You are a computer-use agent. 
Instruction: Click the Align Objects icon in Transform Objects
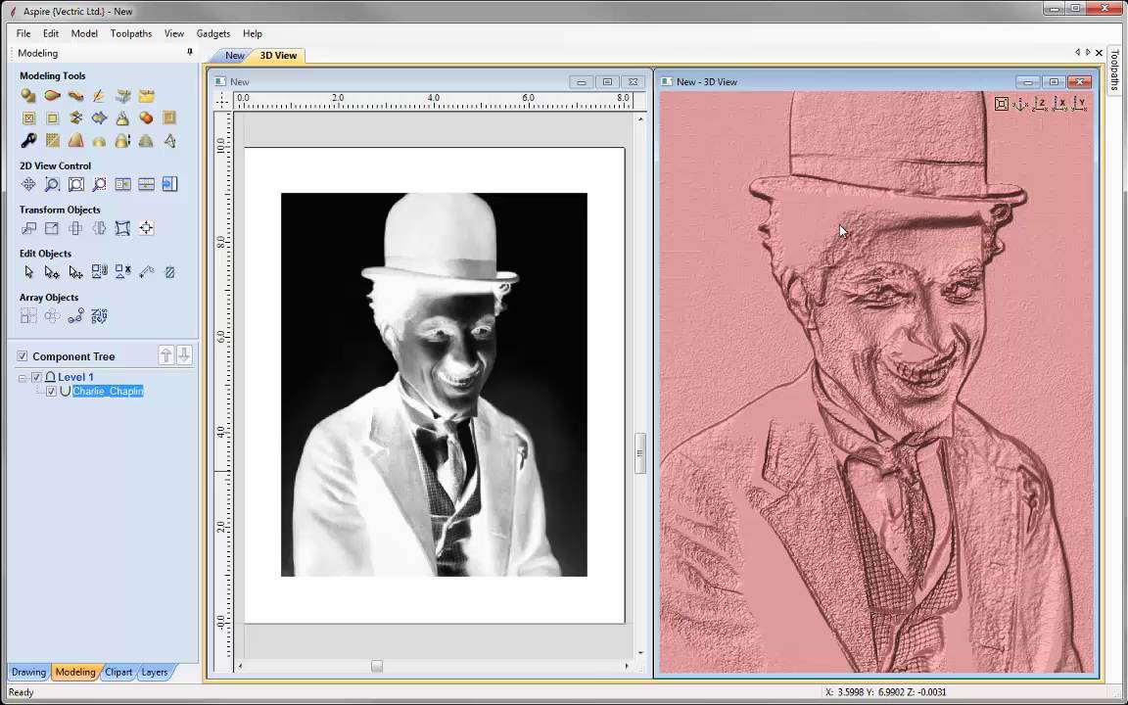point(147,228)
